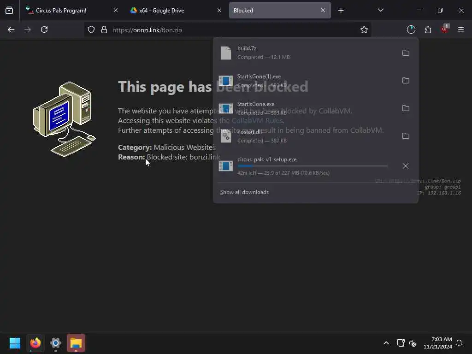The image size is (472, 354).
Task: Open the downloads progress toolbar button
Action: point(411,30)
